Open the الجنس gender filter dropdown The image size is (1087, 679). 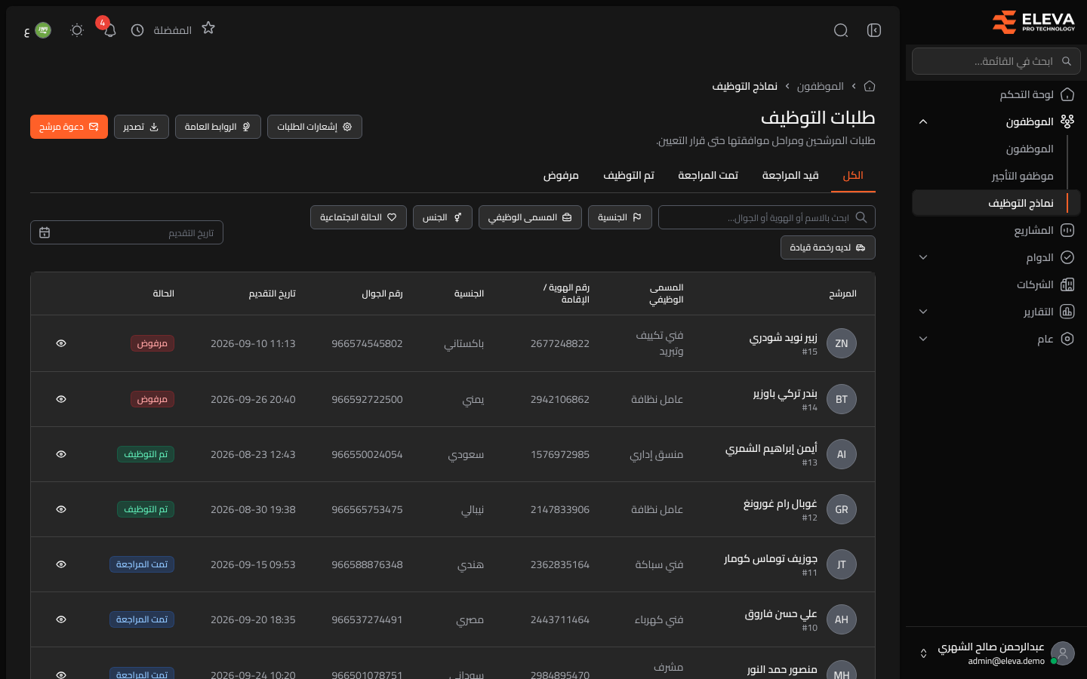442,217
